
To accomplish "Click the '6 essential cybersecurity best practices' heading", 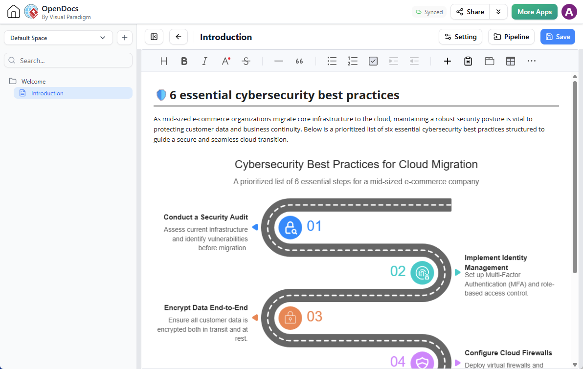I will pyautogui.click(x=285, y=95).
